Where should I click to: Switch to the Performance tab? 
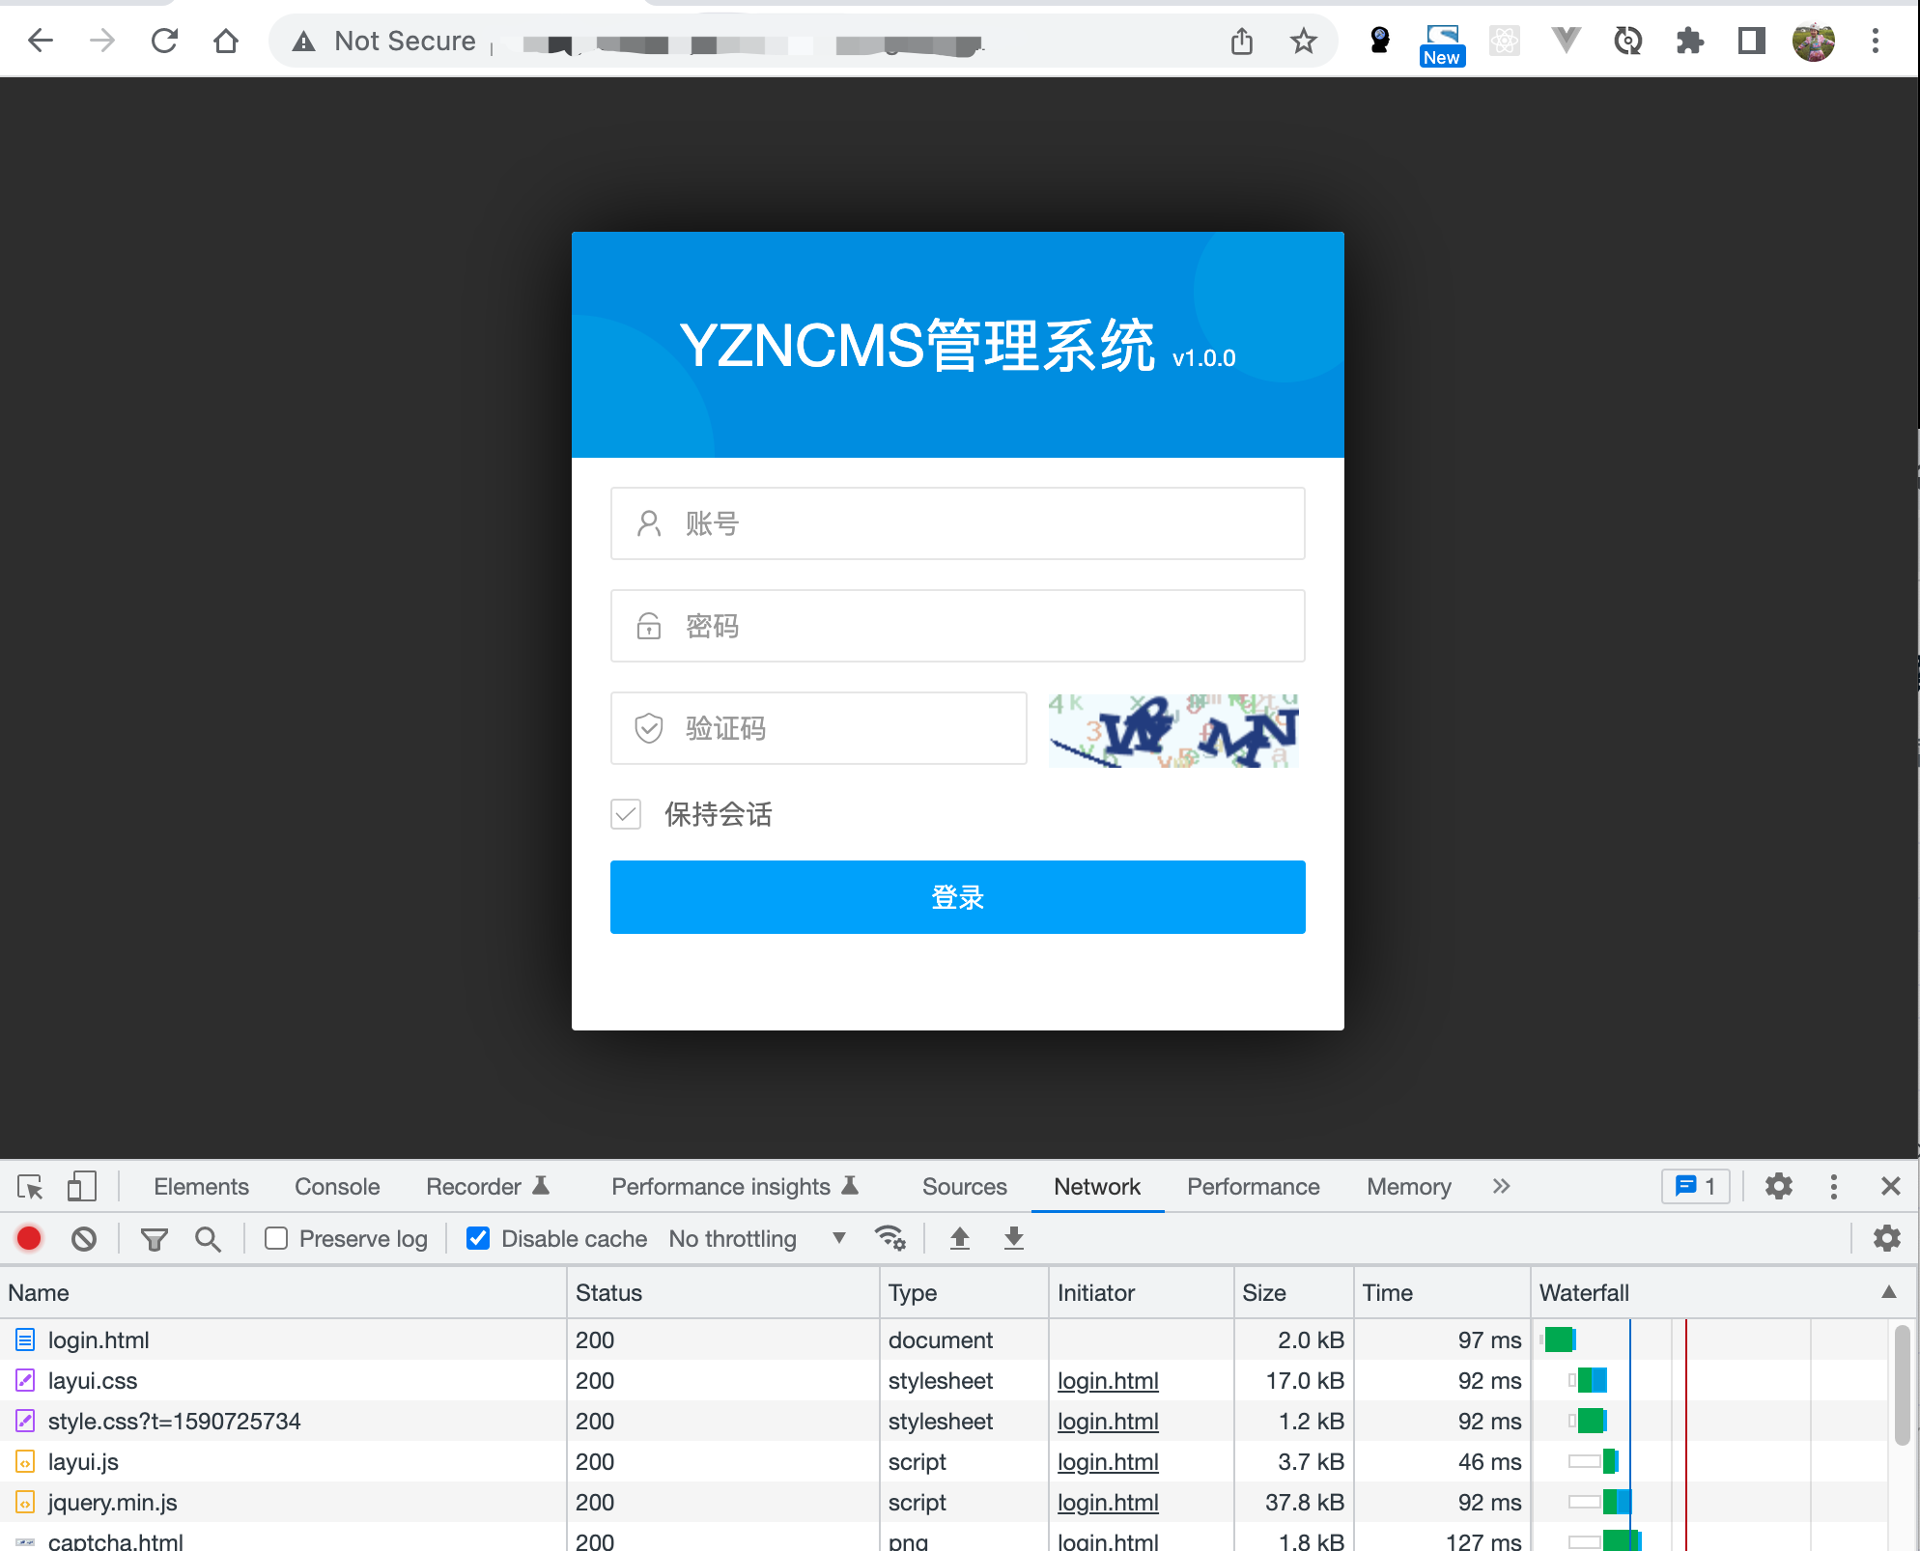point(1253,1186)
